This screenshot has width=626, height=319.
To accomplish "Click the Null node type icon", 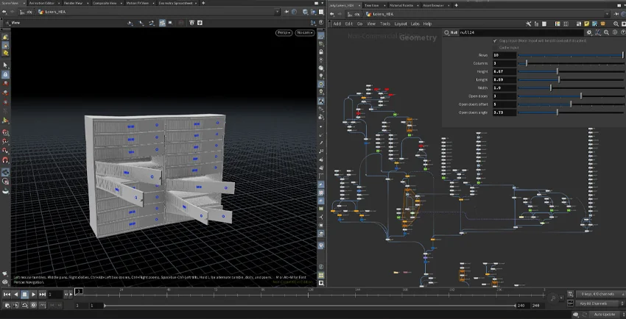I will coord(447,32).
